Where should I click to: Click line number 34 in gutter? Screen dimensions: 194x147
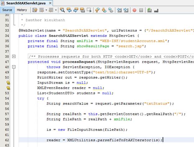pyautogui.click(x=7, y=36)
